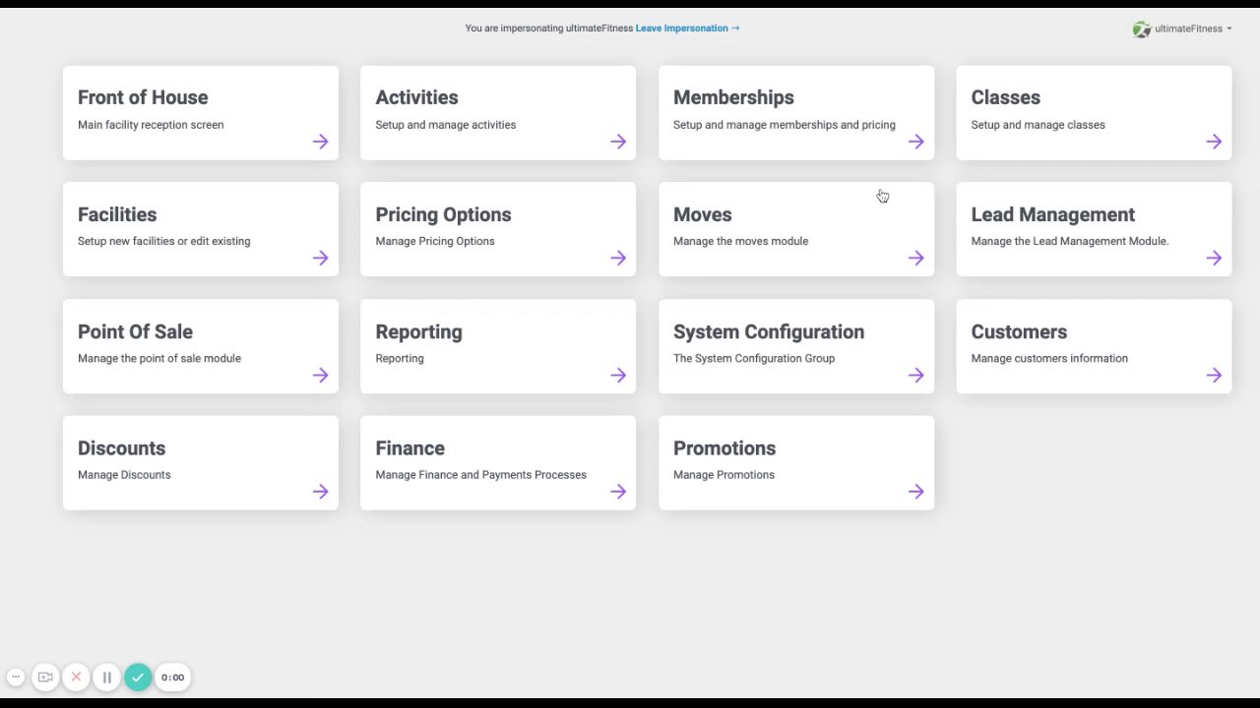
Task: Open the Facilities module title
Action: (x=117, y=214)
